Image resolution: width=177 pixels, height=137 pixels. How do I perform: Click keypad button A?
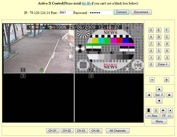[151, 37]
